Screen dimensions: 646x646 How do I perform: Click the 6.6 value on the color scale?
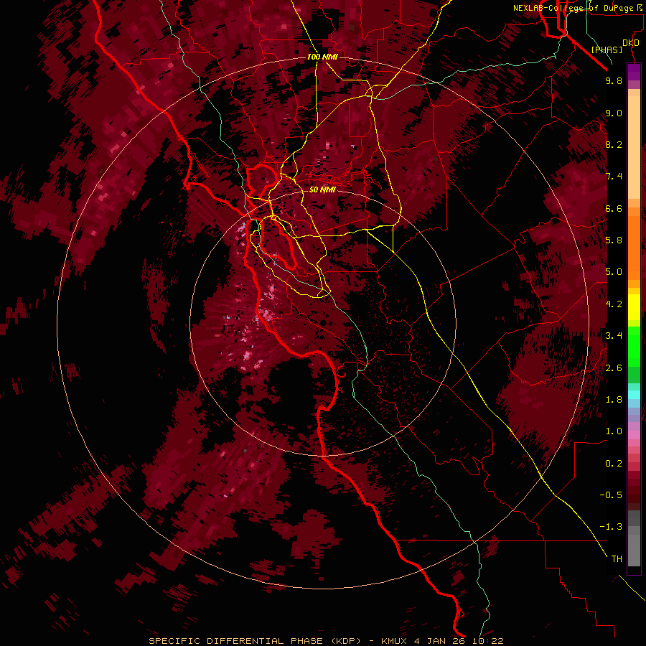click(614, 209)
